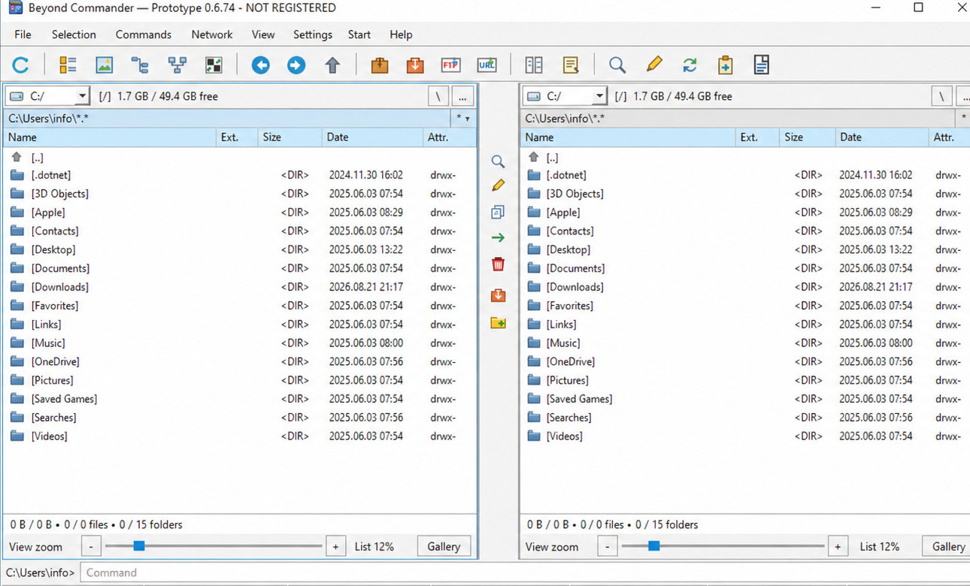Viewport: 970px width, 586px height.
Task: Open the Commands menu
Action: [x=144, y=35]
